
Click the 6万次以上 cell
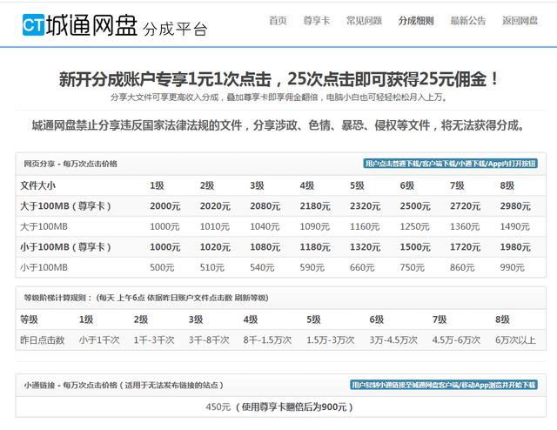coord(515,340)
